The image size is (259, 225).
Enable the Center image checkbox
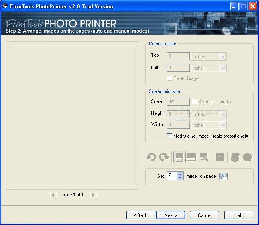tap(169, 78)
